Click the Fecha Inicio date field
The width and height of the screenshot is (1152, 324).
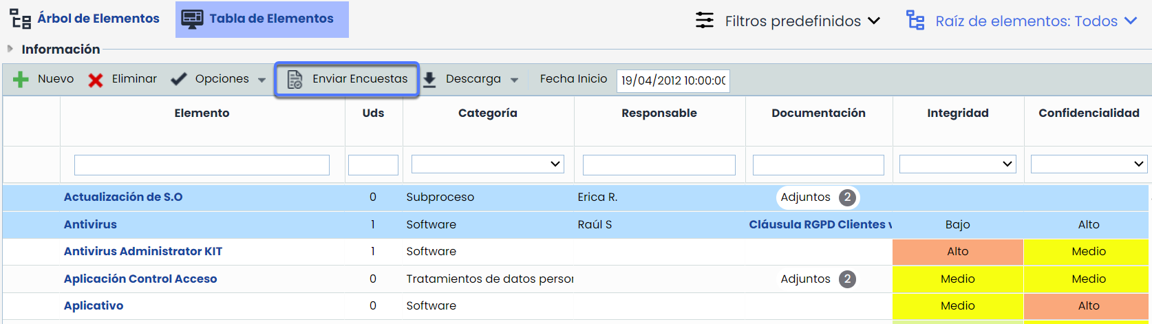coord(672,80)
